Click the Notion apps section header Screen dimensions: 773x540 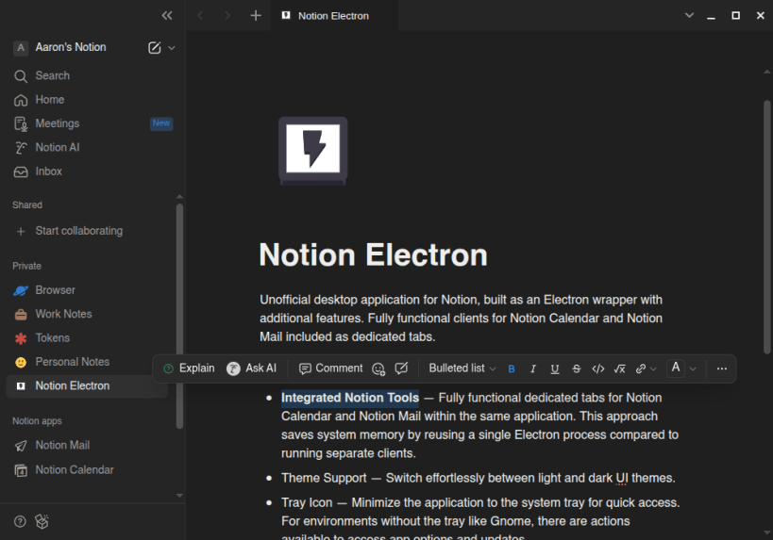click(x=37, y=421)
